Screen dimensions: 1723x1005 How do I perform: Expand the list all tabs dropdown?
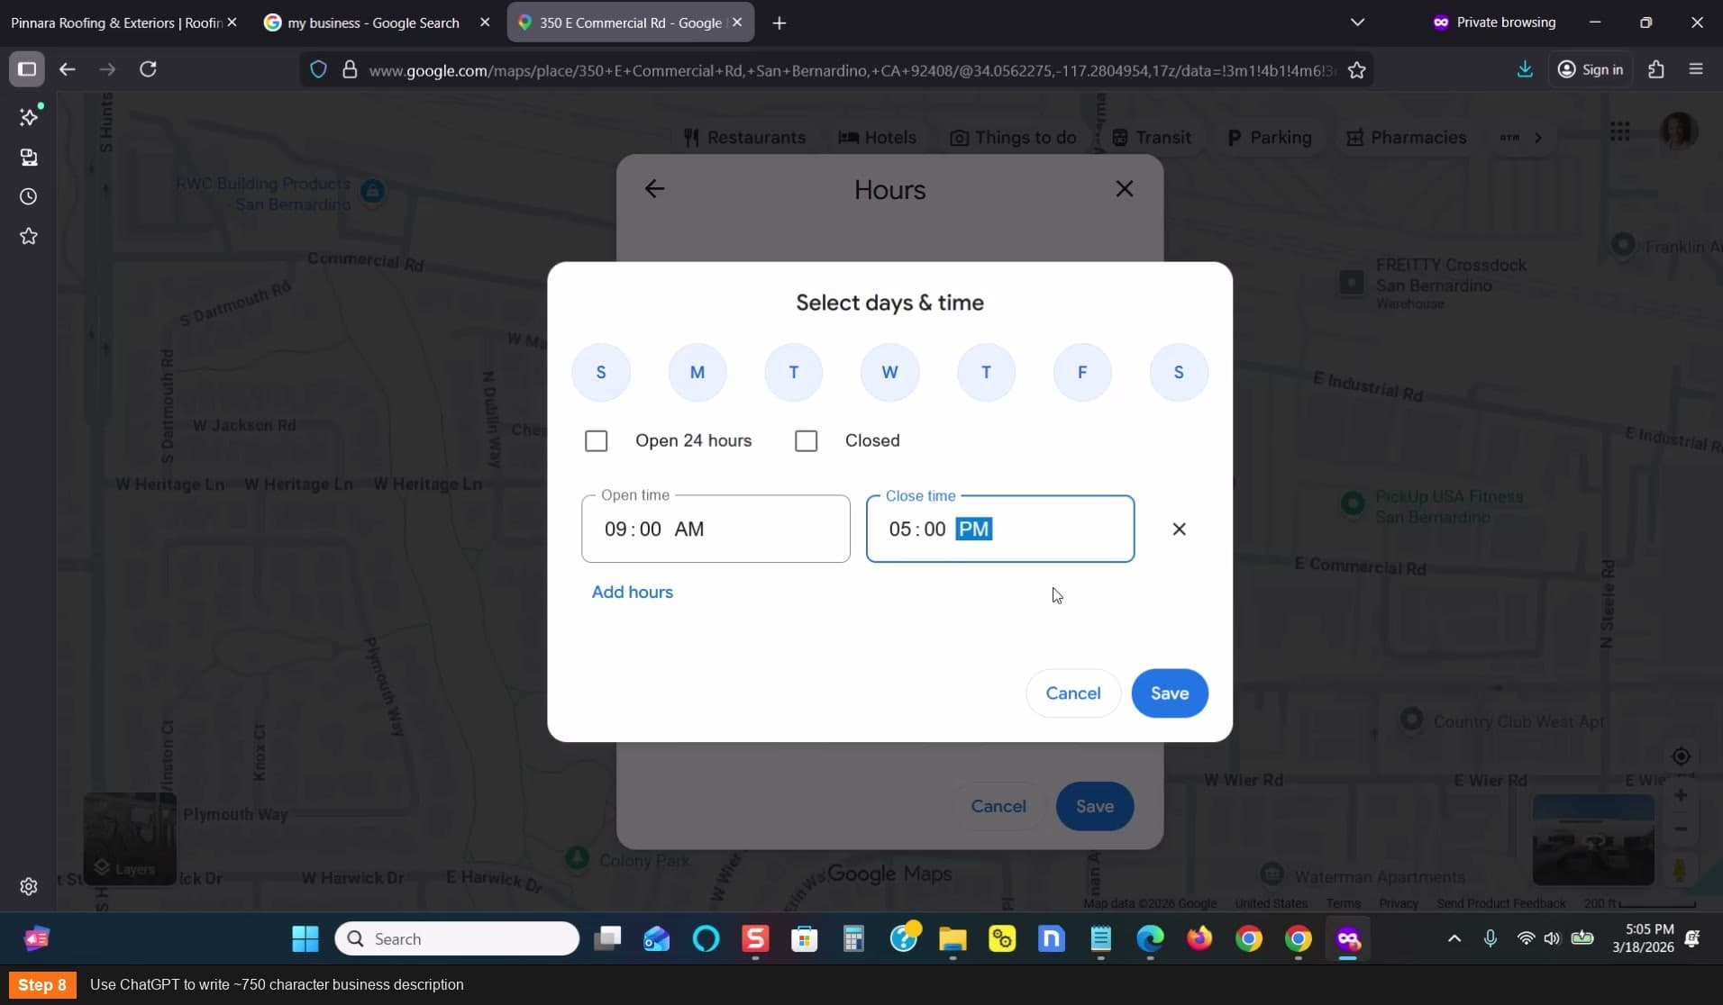[1357, 23]
